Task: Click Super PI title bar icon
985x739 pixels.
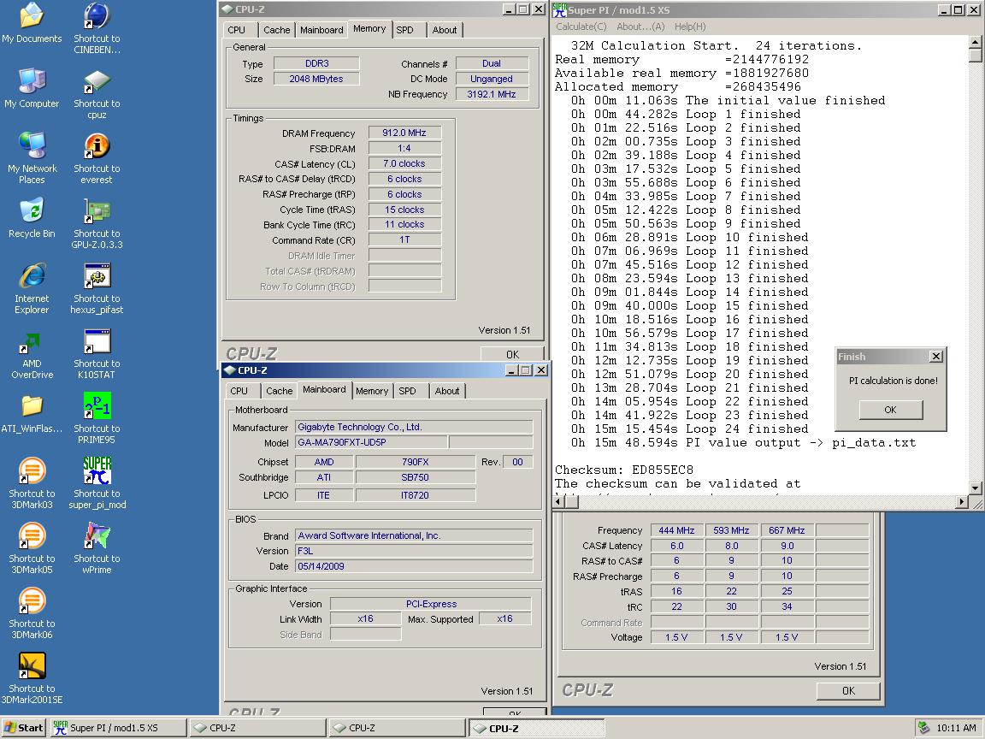Action: pyautogui.click(x=559, y=10)
